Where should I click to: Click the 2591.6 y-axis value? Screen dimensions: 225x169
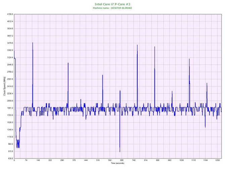pyautogui.click(x=10, y=79)
